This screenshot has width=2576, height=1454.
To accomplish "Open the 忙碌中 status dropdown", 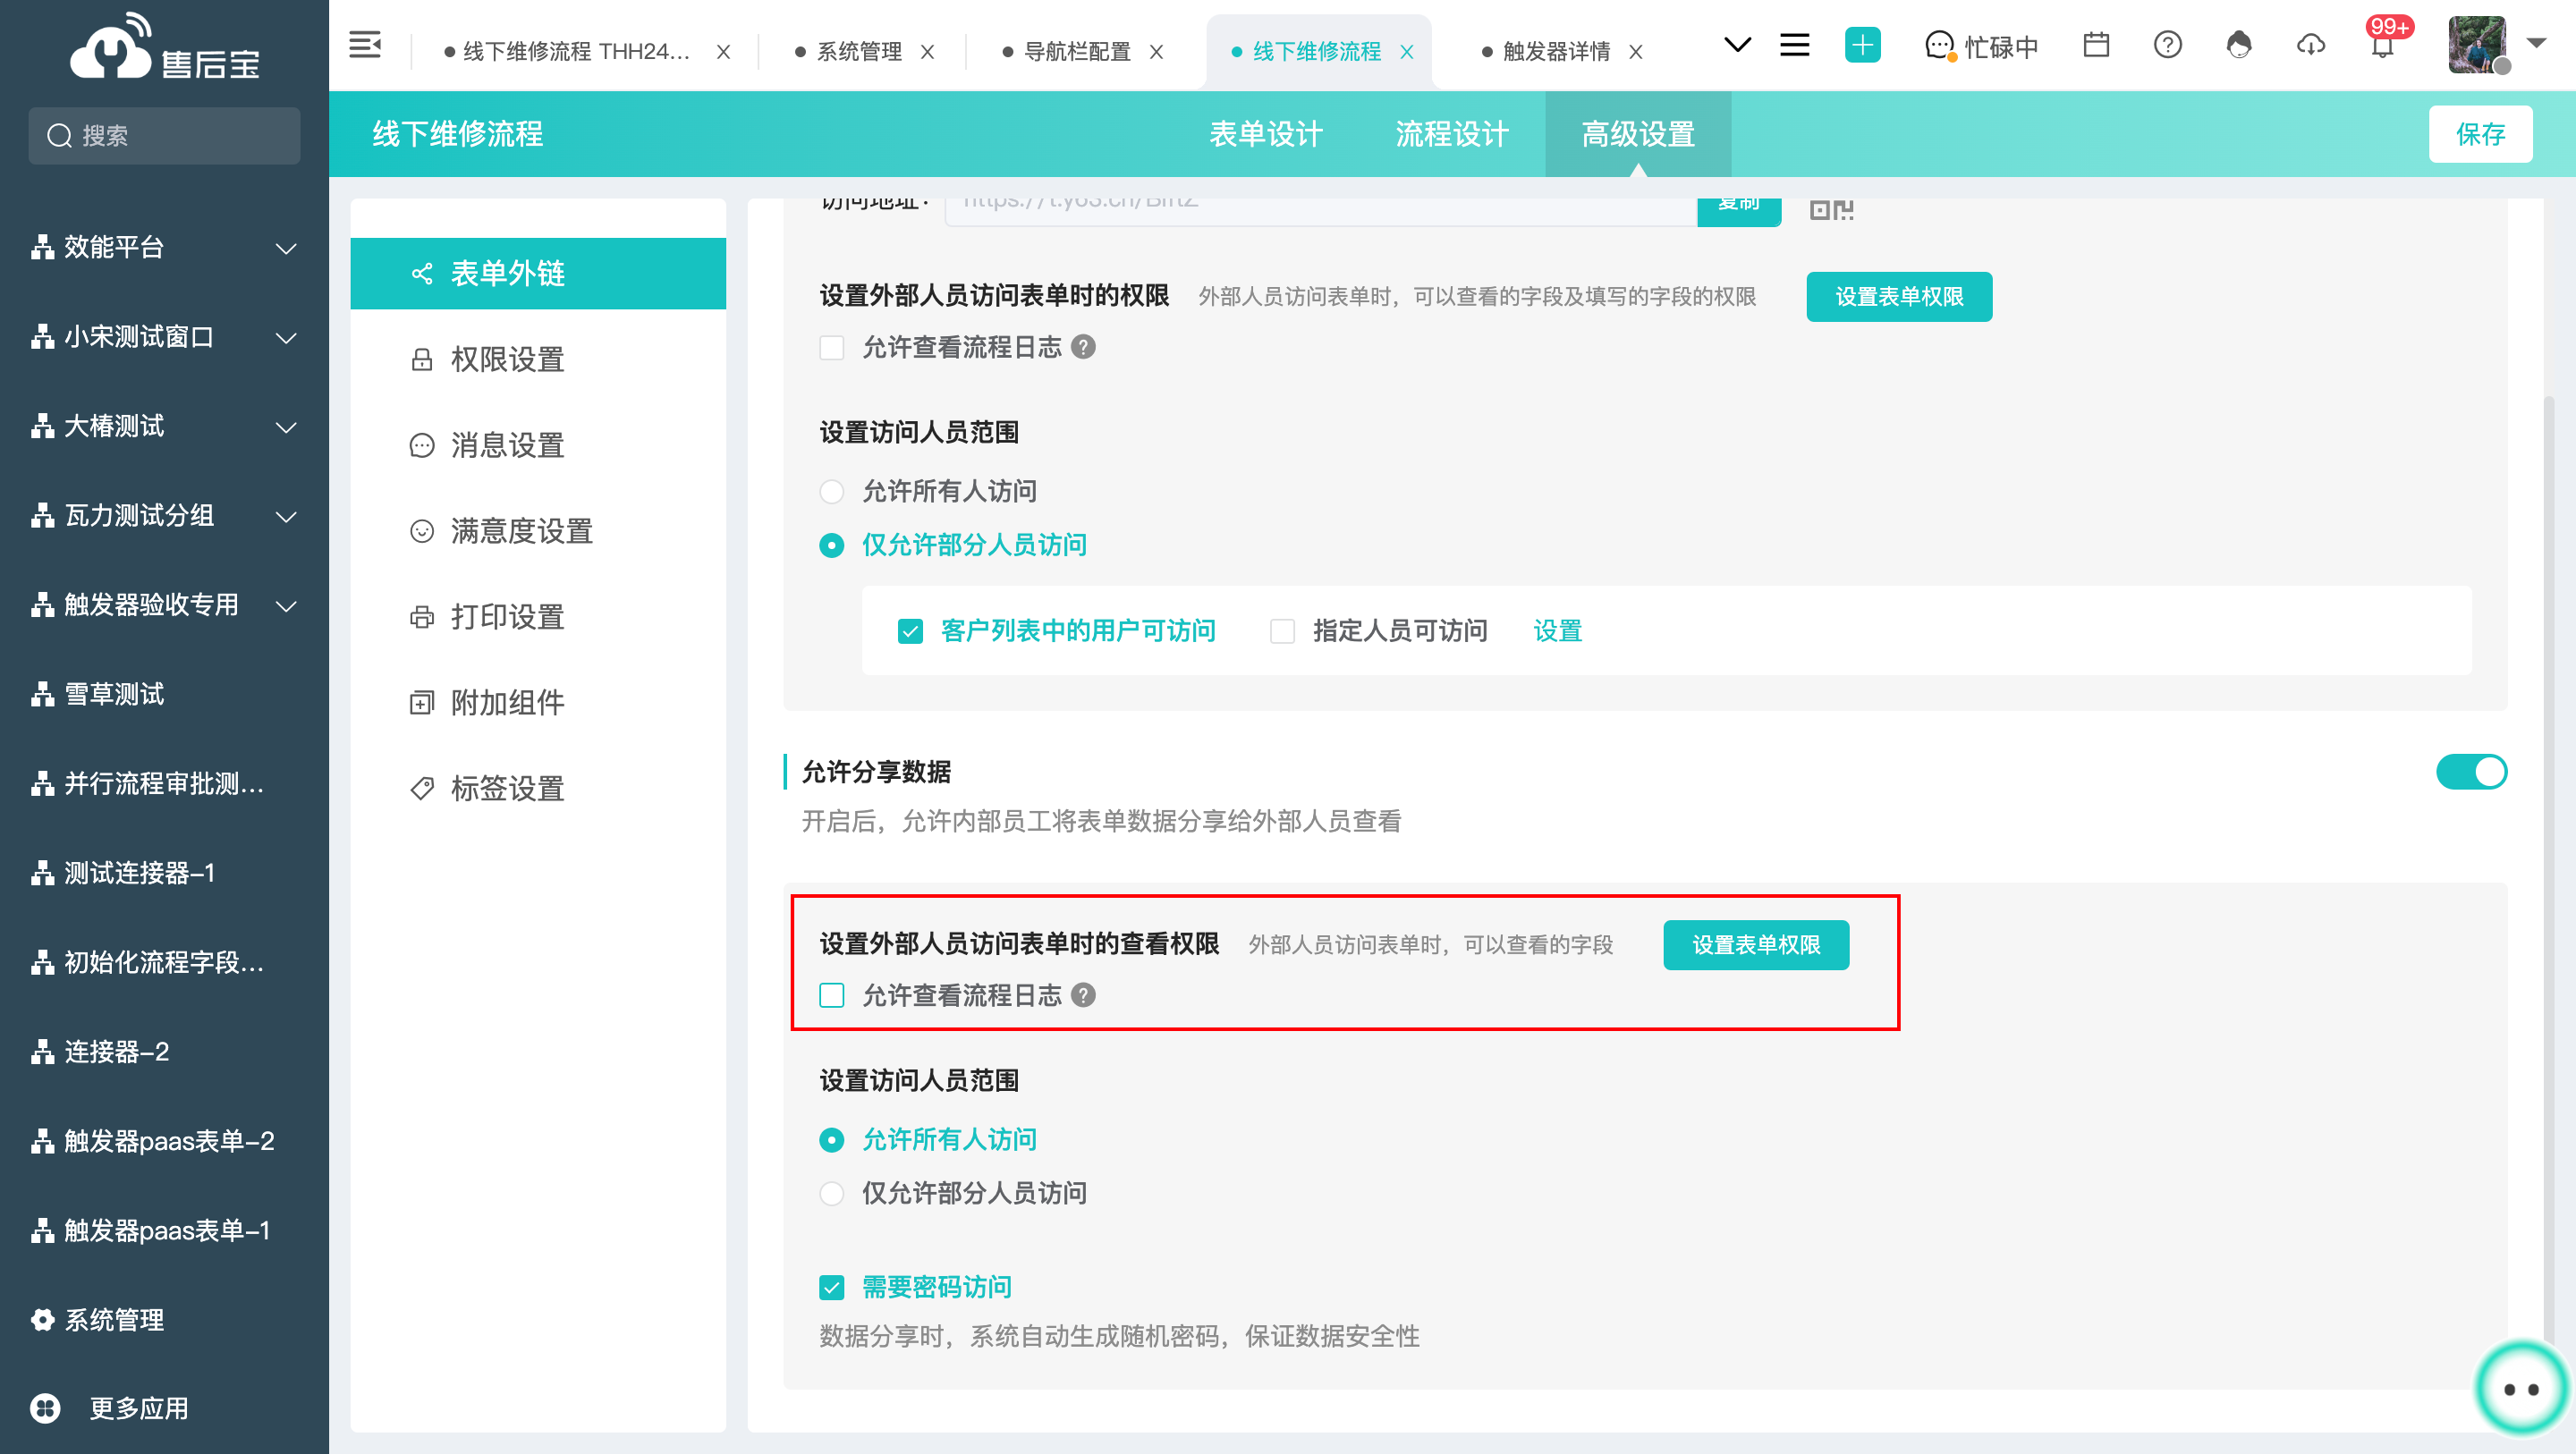I will [1982, 46].
